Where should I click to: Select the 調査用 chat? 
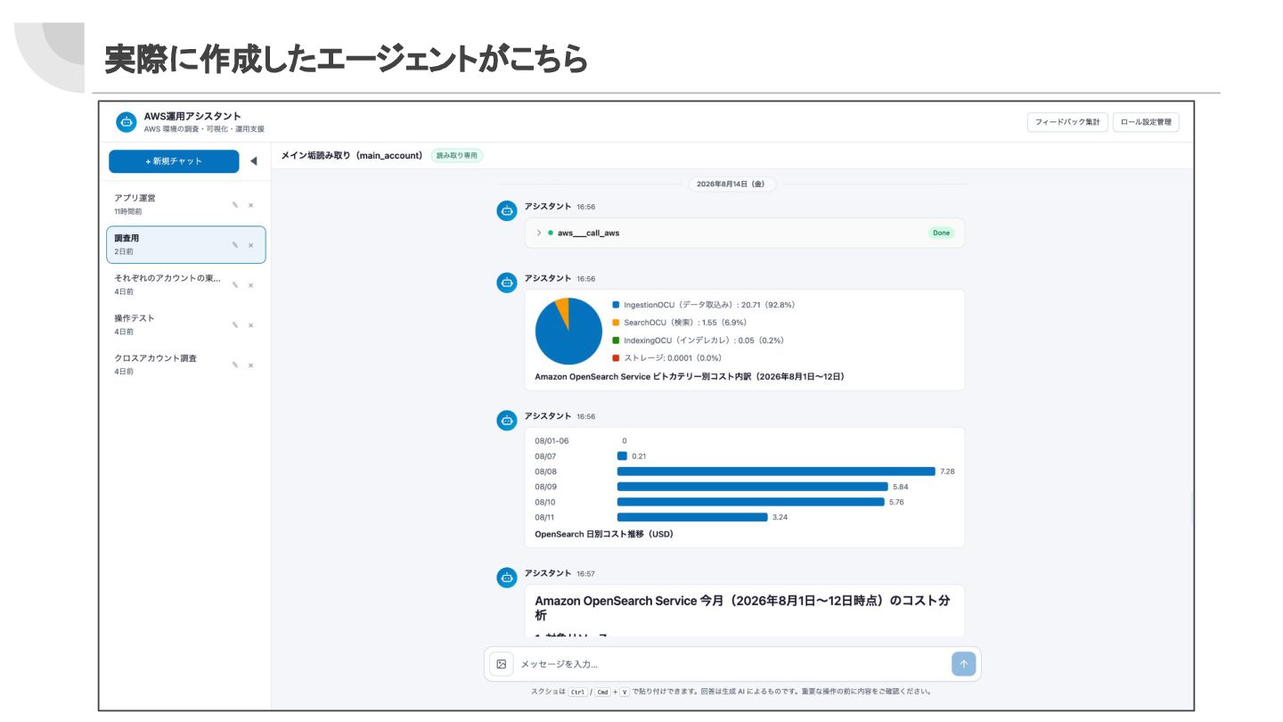pos(186,245)
